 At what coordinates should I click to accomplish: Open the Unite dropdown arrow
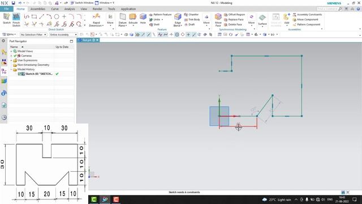click(x=162, y=20)
